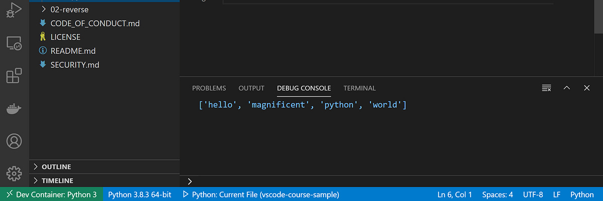Open the Run and Debug view
This screenshot has width=603, height=201.
point(14,10)
